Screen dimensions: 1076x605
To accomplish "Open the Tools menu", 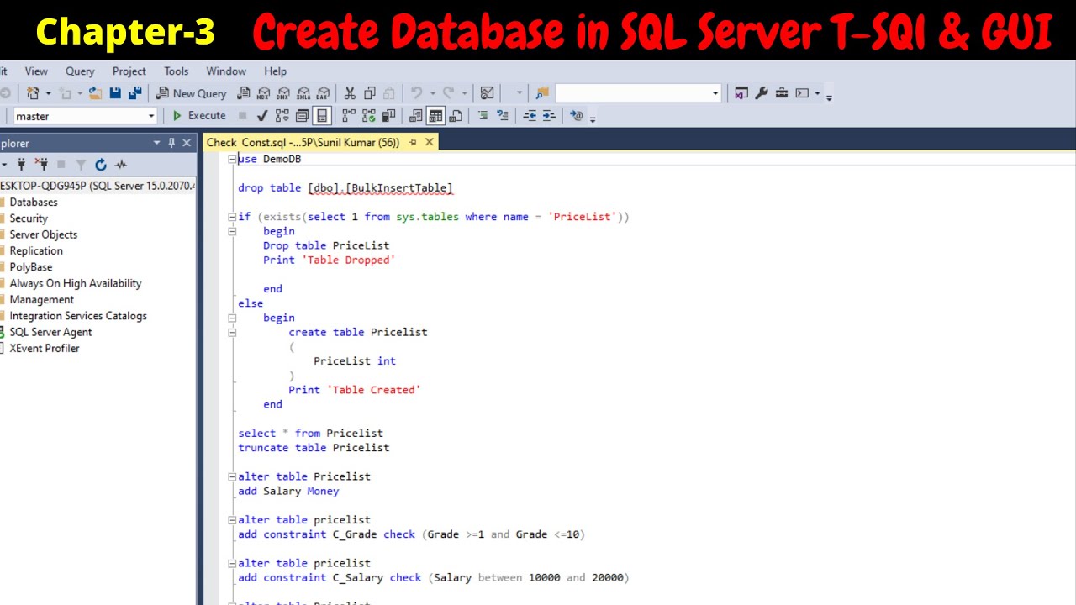I will pyautogui.click(x=176, y=71).
